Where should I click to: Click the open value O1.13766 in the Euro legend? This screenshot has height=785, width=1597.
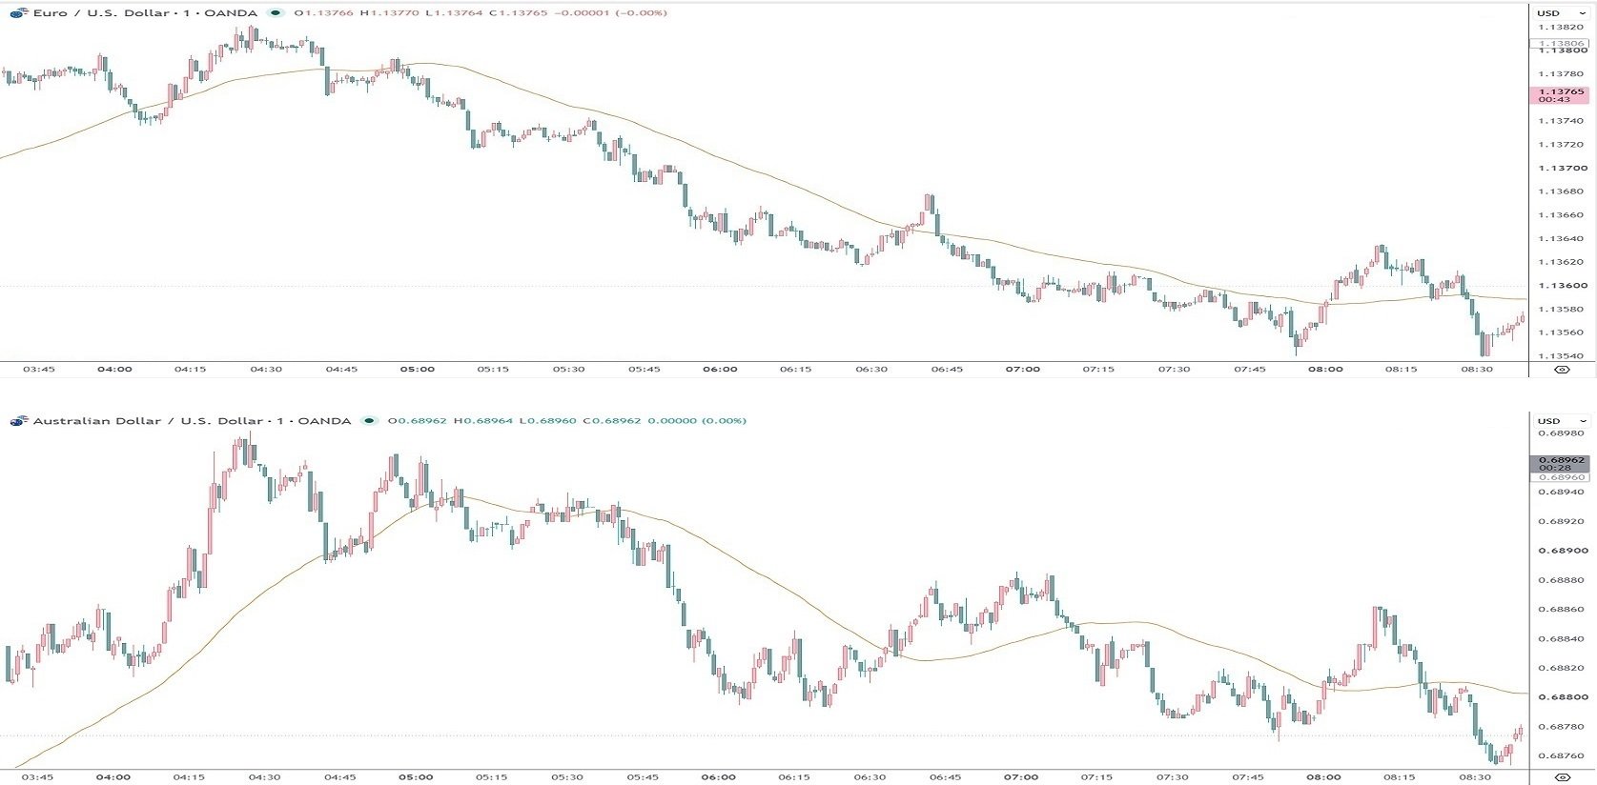[x=323, y=13]
